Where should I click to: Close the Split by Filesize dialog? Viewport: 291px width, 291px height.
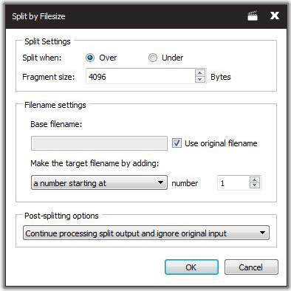275,16
